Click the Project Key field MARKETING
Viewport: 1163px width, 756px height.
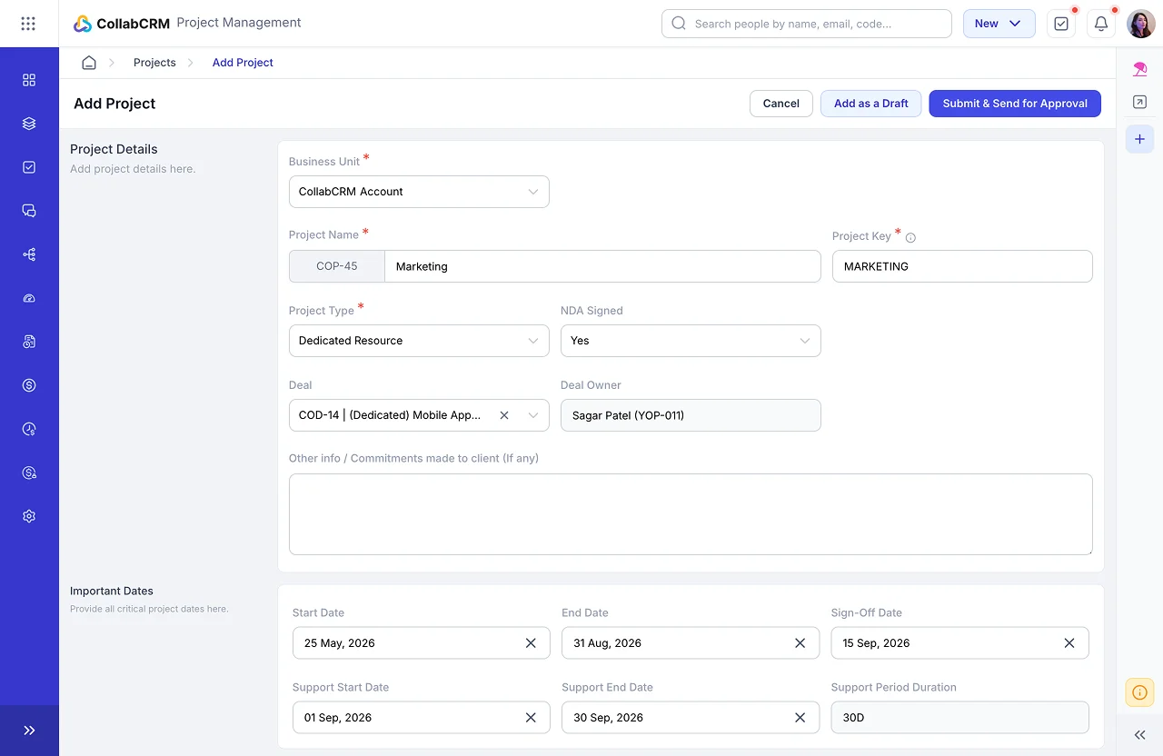962,266
